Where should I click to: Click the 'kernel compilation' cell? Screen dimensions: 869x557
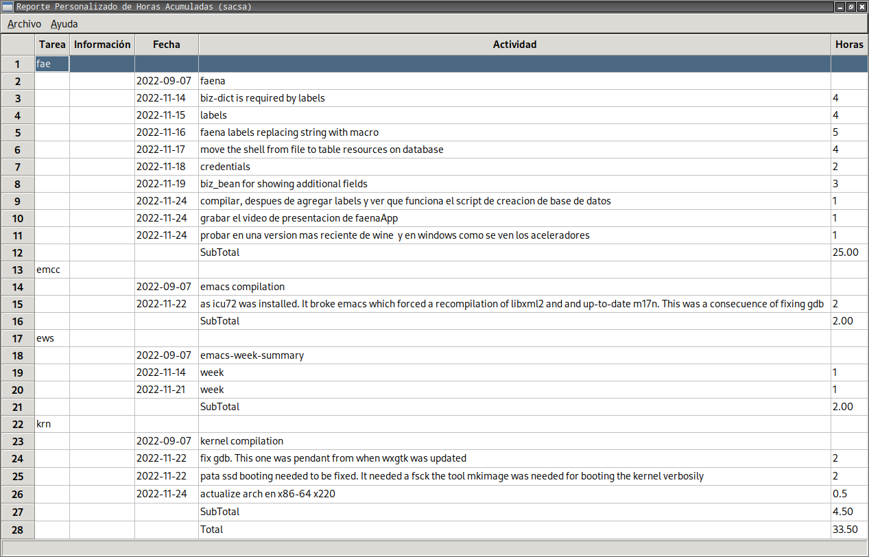pos(514,441)
